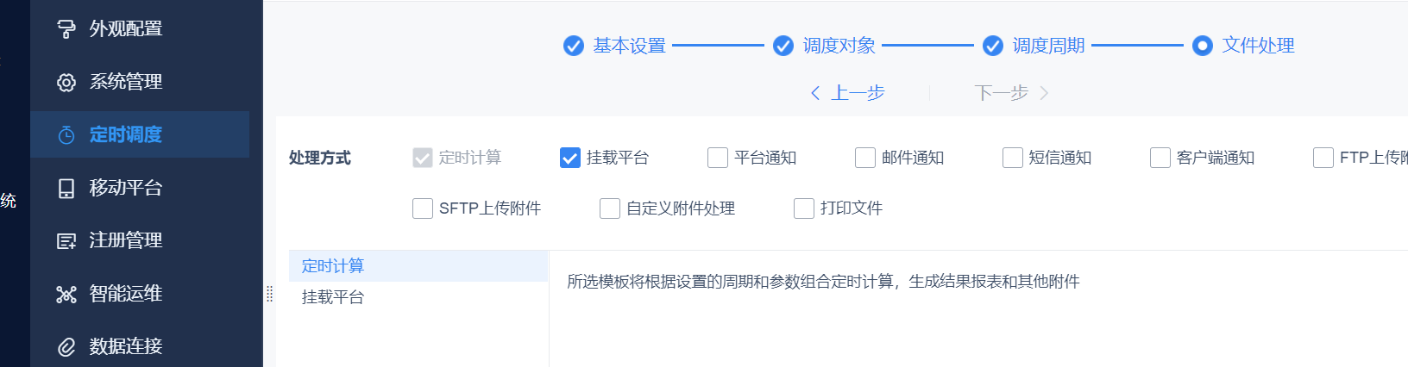Uncheck the 挂载平台 checkbox
The image size is (1408, 367).
pyautogui.click(x=570, y=158)
